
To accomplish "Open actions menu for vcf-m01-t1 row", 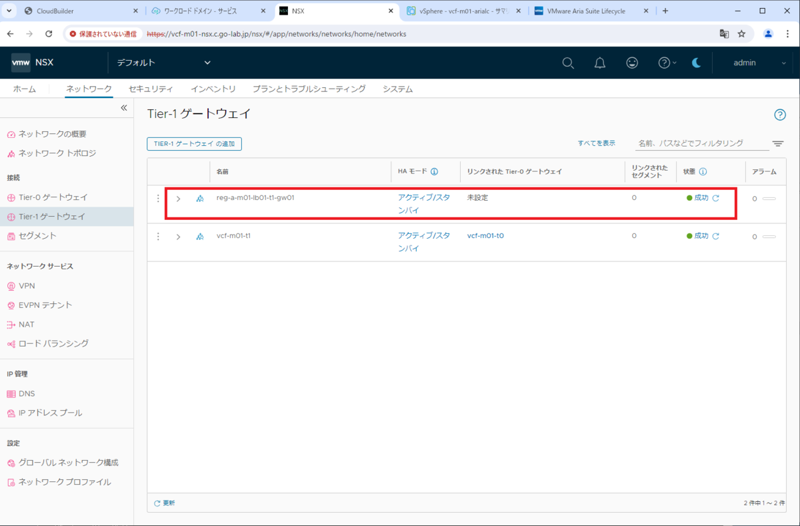I will [158, 237].
